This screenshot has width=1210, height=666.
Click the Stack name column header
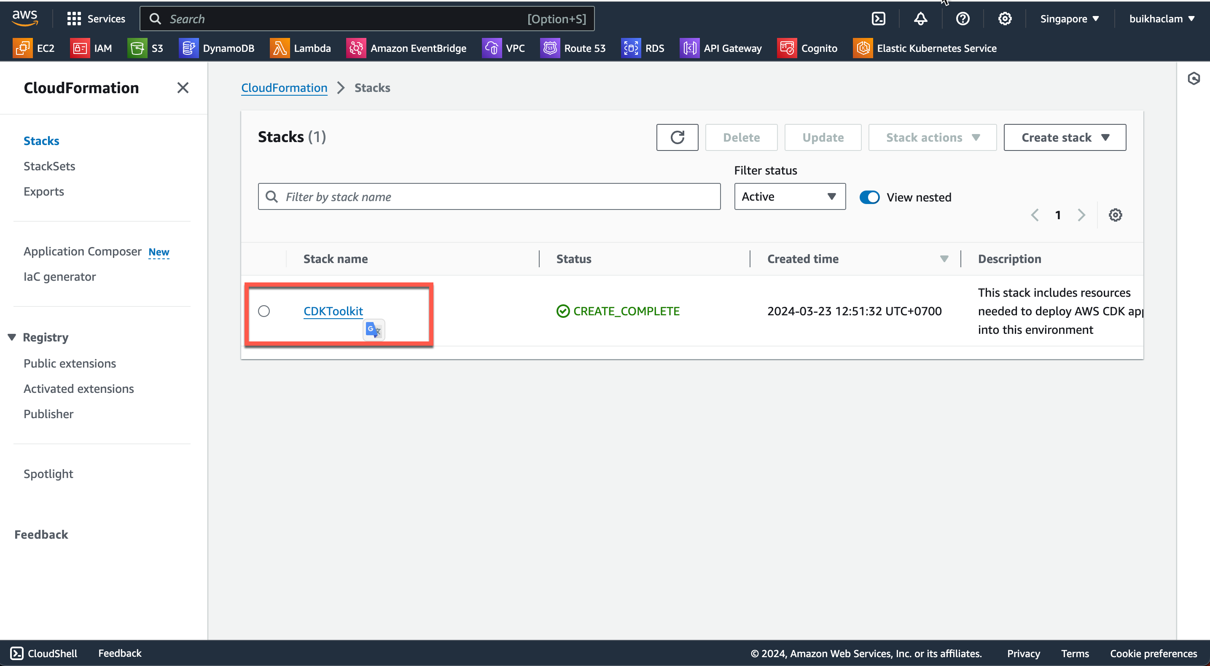[335, 259]
